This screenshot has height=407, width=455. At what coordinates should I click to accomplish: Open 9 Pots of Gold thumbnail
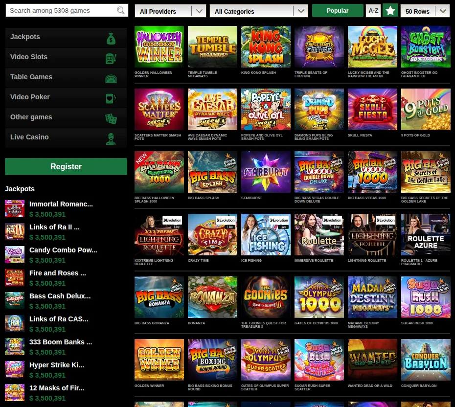click(426, 110)
